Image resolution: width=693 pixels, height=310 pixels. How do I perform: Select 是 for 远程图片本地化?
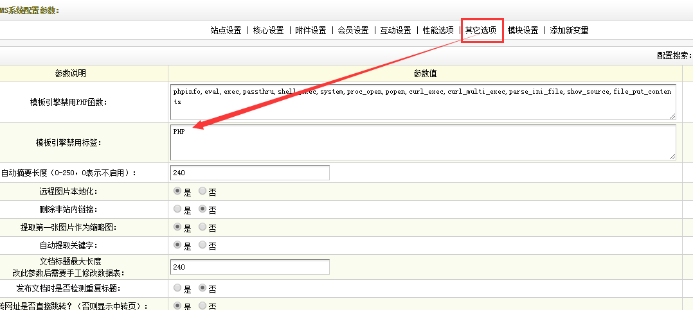(178, 191)
